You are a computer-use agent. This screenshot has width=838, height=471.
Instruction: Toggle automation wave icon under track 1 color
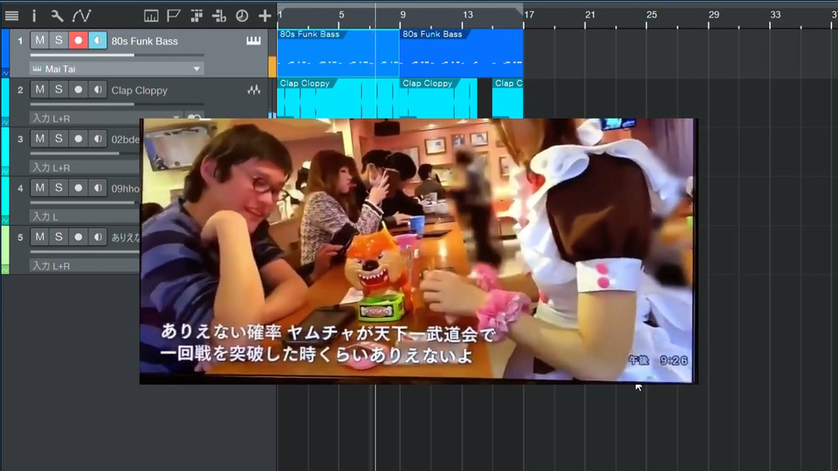tap(5, 72)
